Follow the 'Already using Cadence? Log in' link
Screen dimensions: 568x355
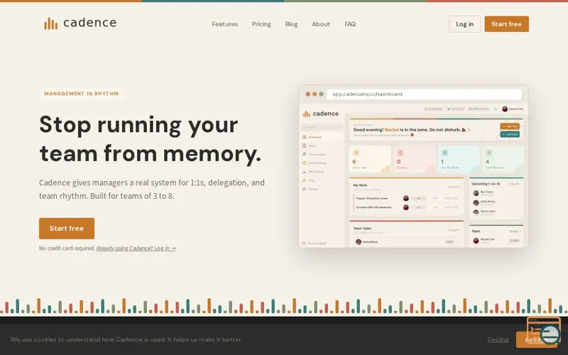(x=136, y=248)
